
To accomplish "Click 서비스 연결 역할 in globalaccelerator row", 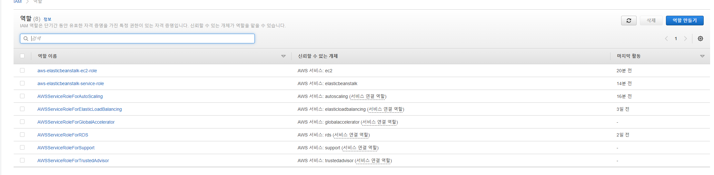I will tap(379, 122).
